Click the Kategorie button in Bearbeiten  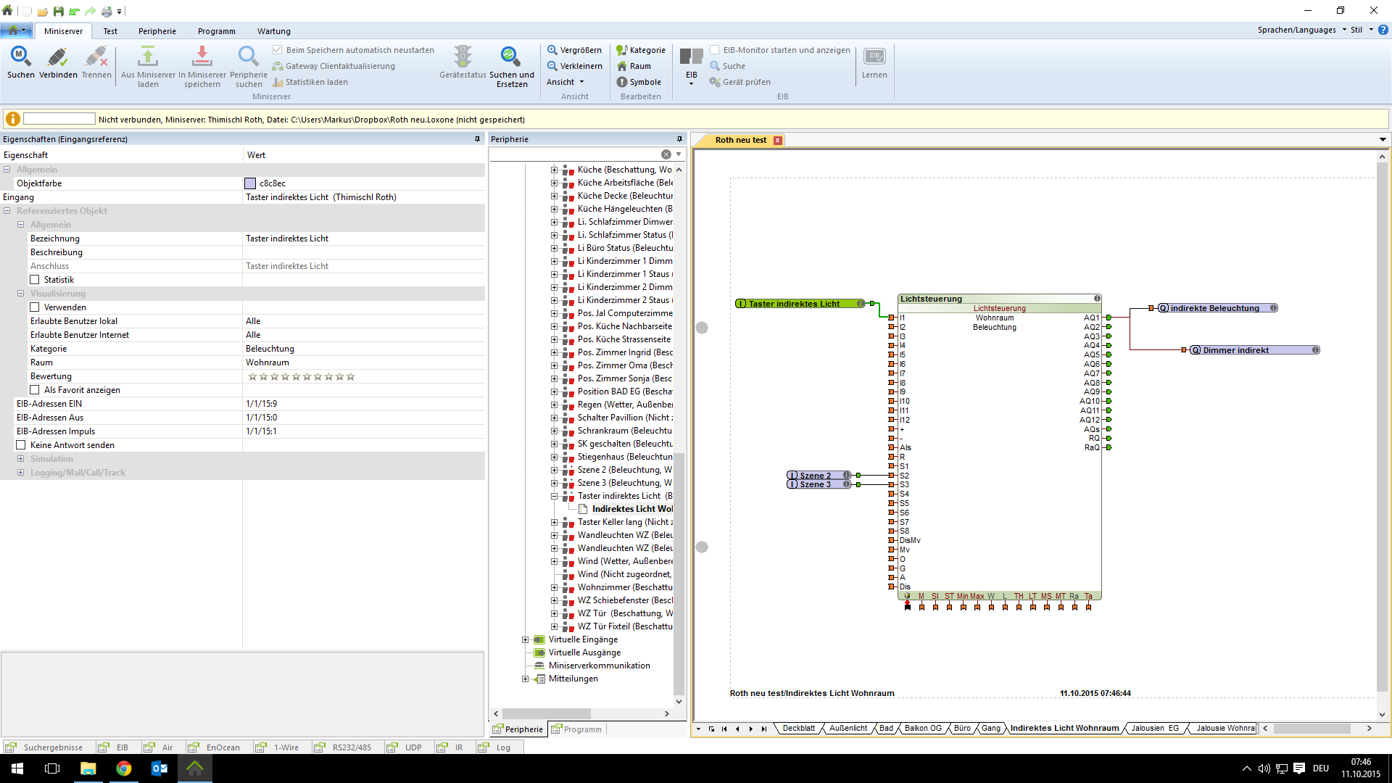point(639,50)
